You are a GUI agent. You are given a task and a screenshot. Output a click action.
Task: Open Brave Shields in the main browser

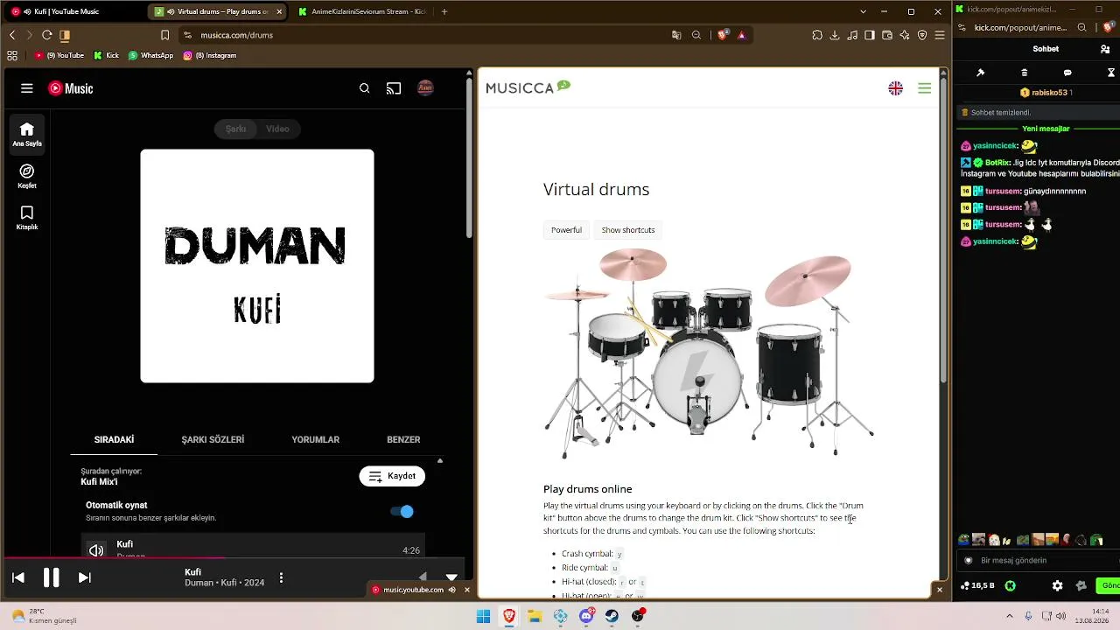[723, 35]
